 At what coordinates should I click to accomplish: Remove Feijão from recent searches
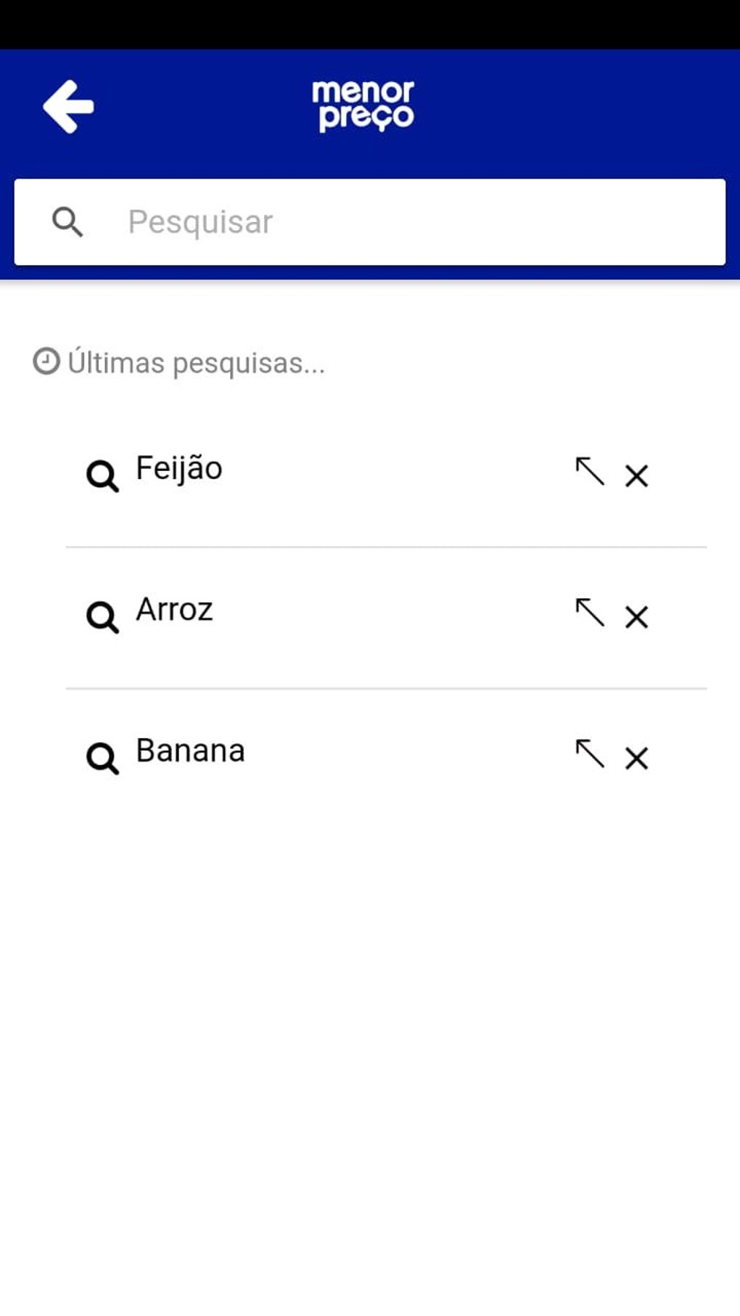[636, 476]
